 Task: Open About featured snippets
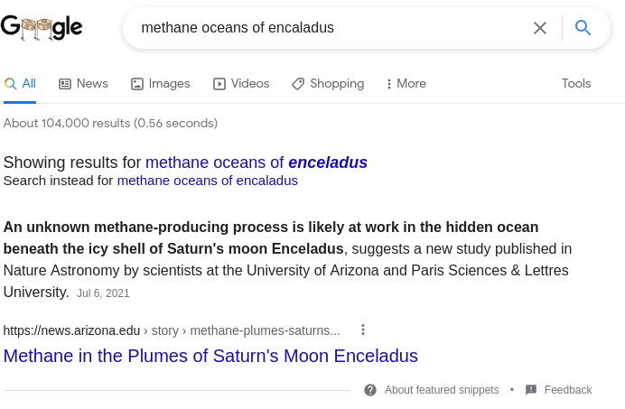442,390
